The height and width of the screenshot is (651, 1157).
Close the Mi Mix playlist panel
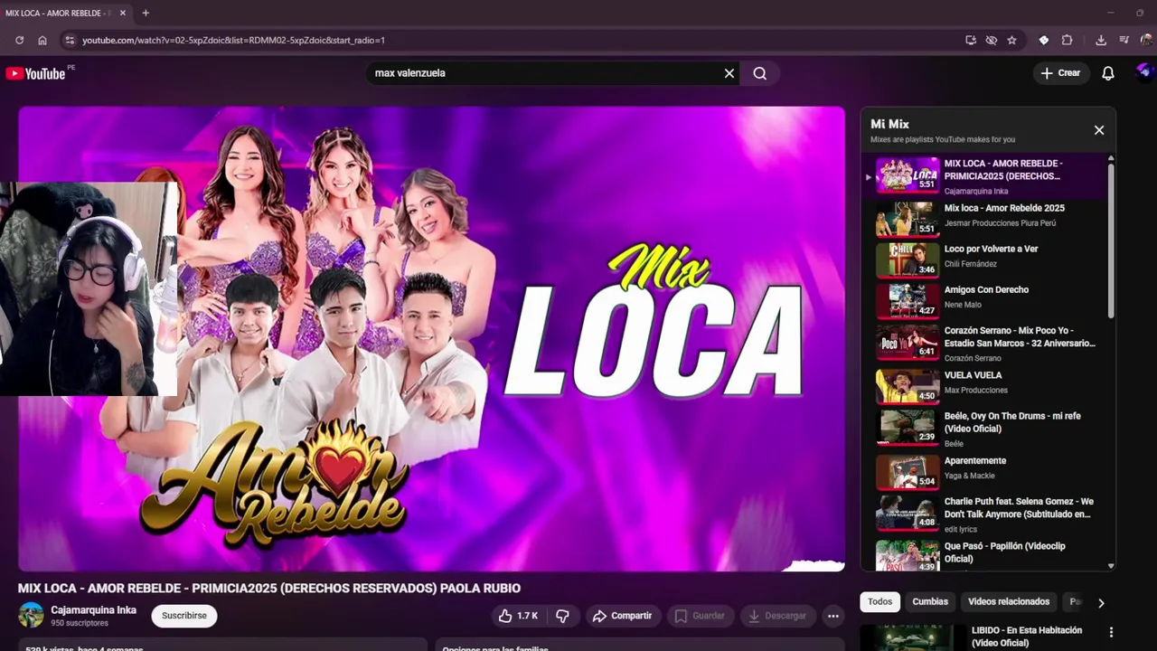click(1099, 130)
